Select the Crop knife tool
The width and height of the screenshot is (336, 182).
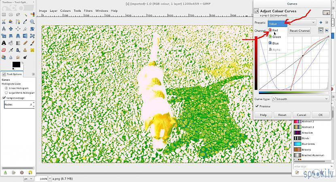tap(25, 29)
